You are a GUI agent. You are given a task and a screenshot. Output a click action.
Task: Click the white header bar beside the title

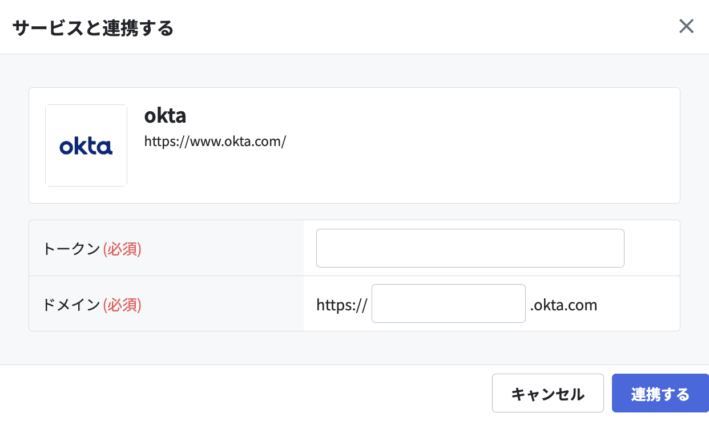click(x=422, y=27)
